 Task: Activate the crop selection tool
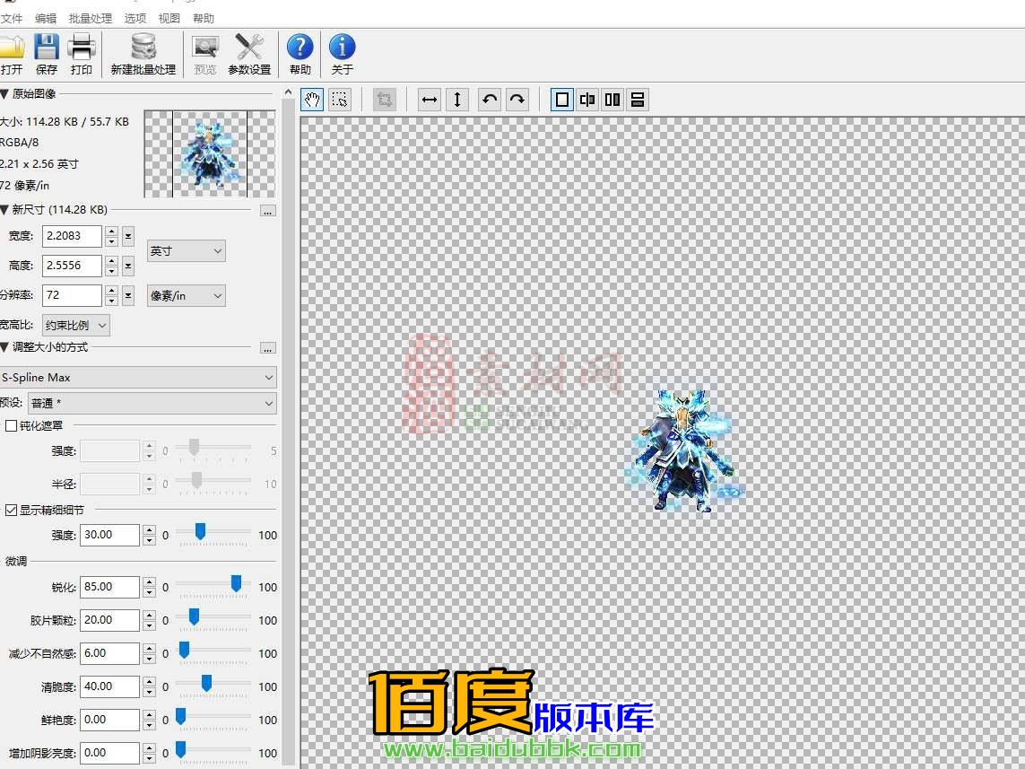339,99
